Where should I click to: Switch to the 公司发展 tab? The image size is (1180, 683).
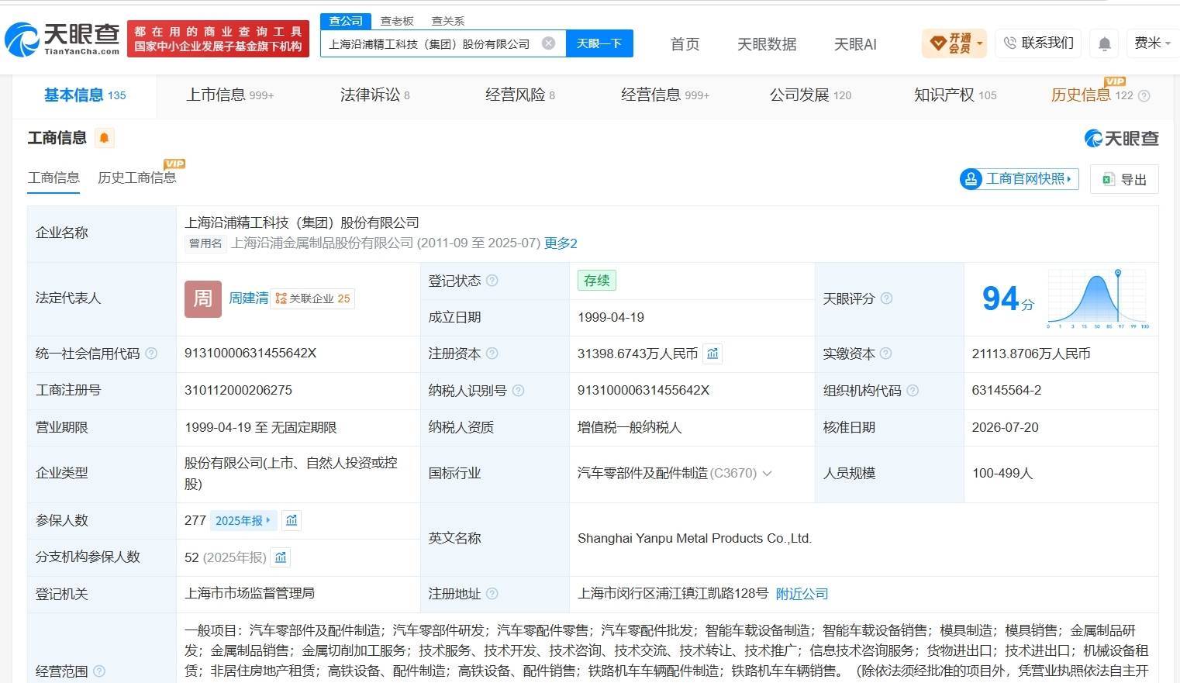click(x=810, y=95)
